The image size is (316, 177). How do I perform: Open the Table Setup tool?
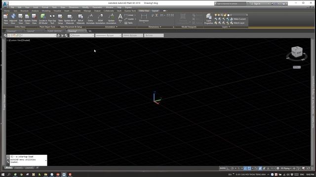(60, 19)
